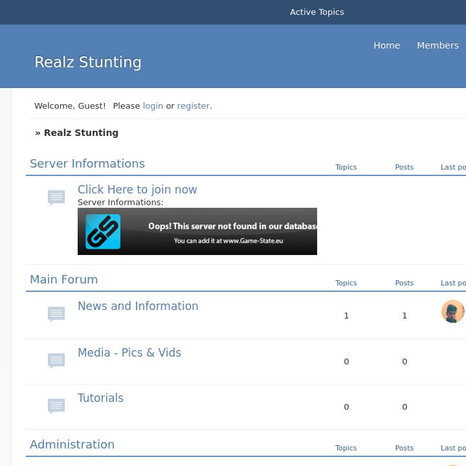Open the Tutorials forum
466x466 pixels.
tap(100, 398)
